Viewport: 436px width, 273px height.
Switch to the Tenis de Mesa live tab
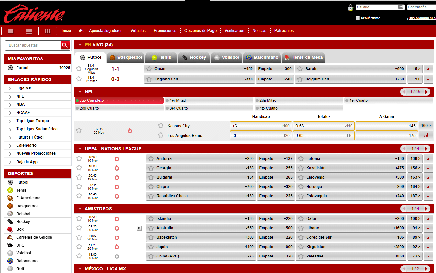point(303,58)
